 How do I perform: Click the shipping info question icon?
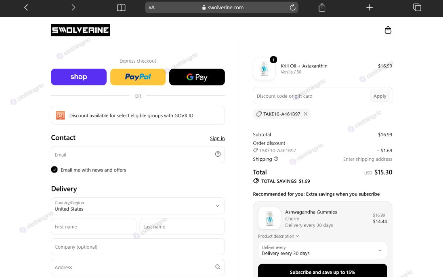(x=276, y=159)
